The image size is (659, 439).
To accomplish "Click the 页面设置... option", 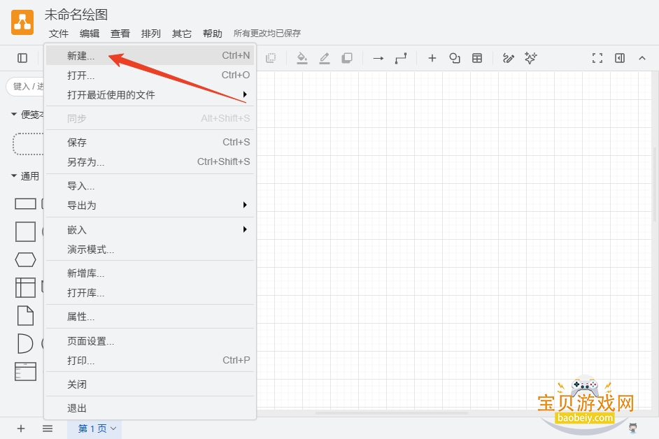I will pos(150,341).
